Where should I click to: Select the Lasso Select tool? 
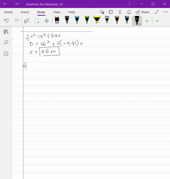pyautogui.click(x=37, y=21)
